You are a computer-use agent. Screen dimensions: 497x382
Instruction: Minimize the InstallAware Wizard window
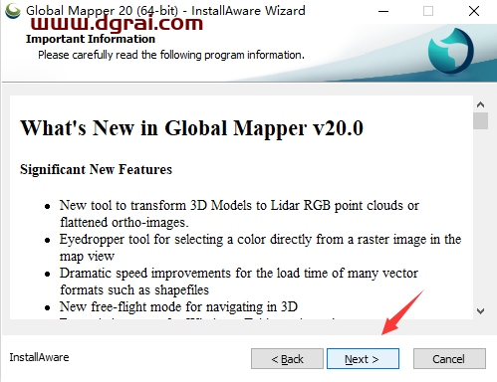pyautogui.click(x=383, y=11)
